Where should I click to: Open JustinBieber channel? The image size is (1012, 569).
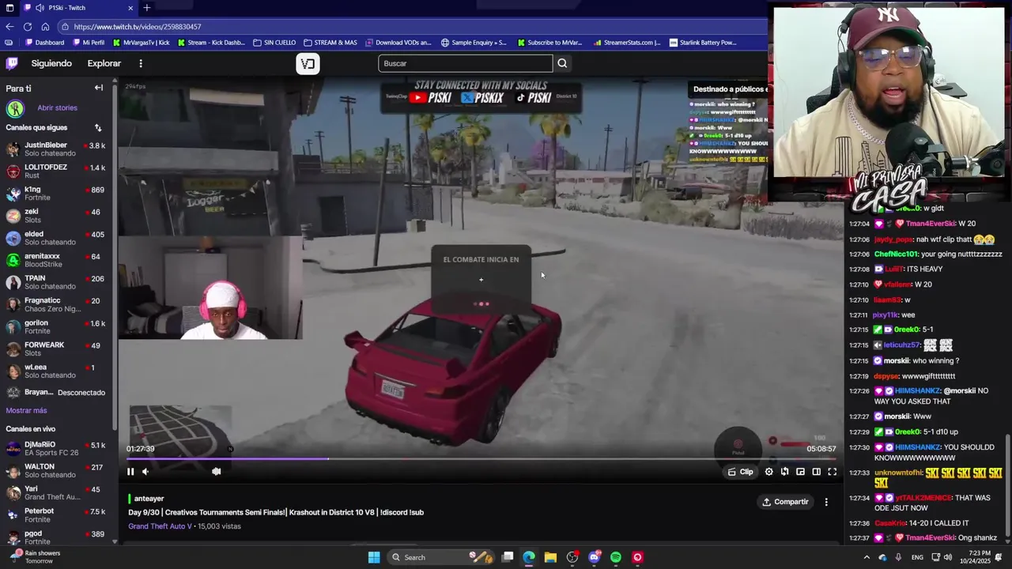point(56,149)
